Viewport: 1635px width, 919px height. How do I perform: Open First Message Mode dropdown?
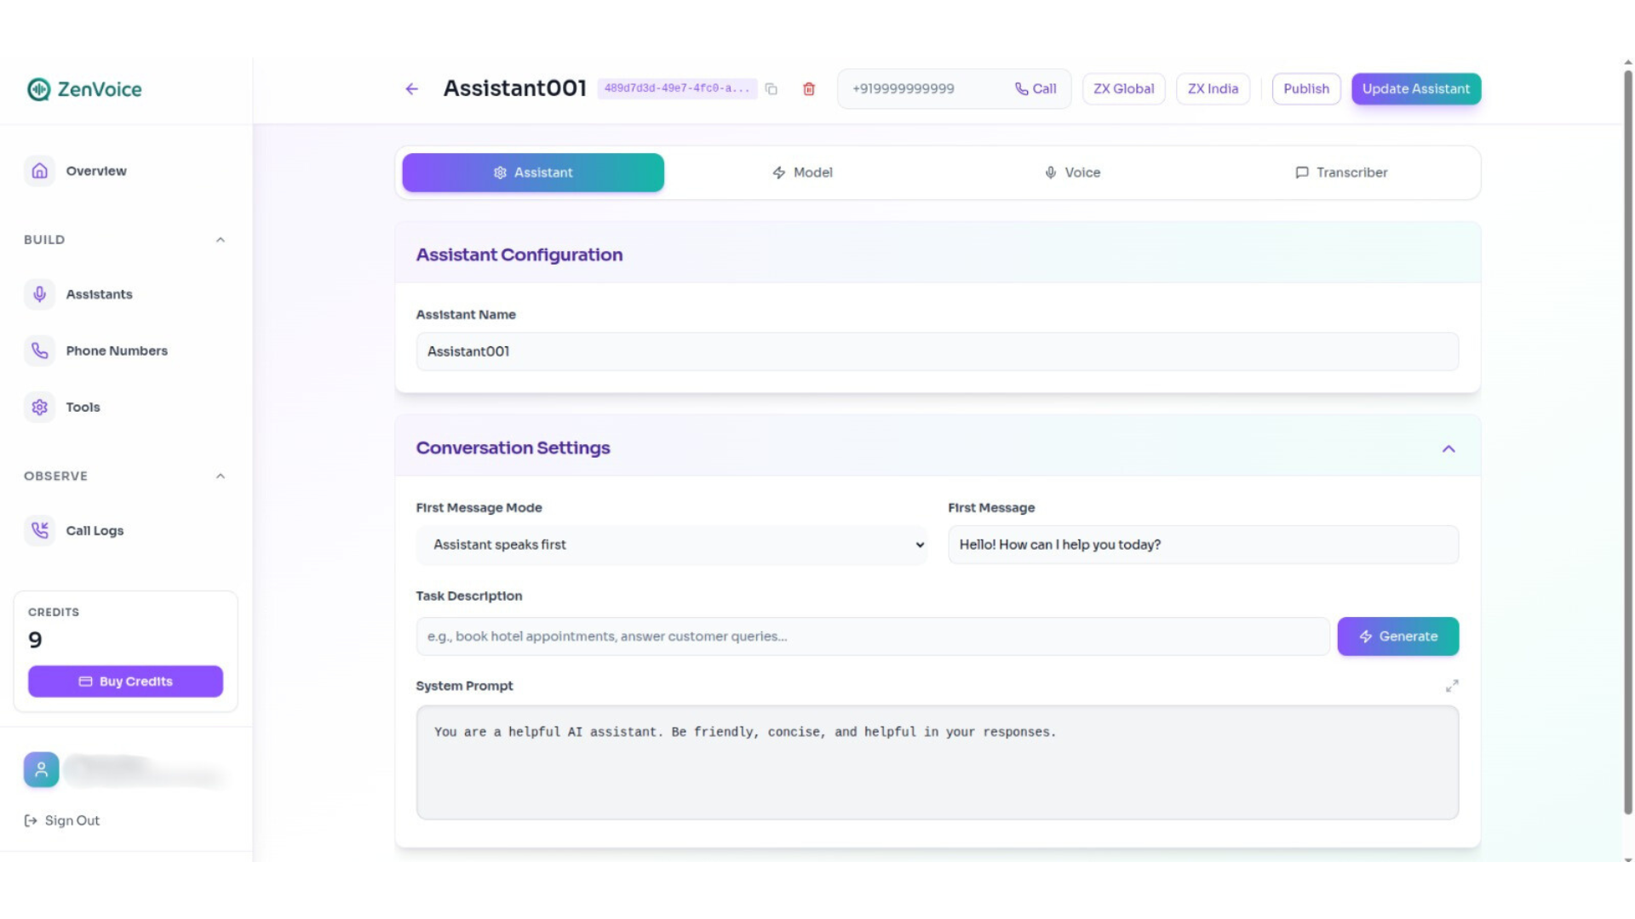click(x=671, y=545)
